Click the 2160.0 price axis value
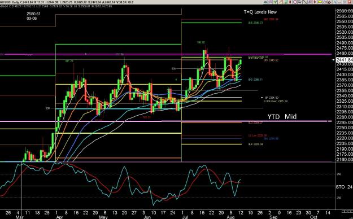The width and height of the screenshot is (353, 219). pyautogui.click(x=345, y=160)
